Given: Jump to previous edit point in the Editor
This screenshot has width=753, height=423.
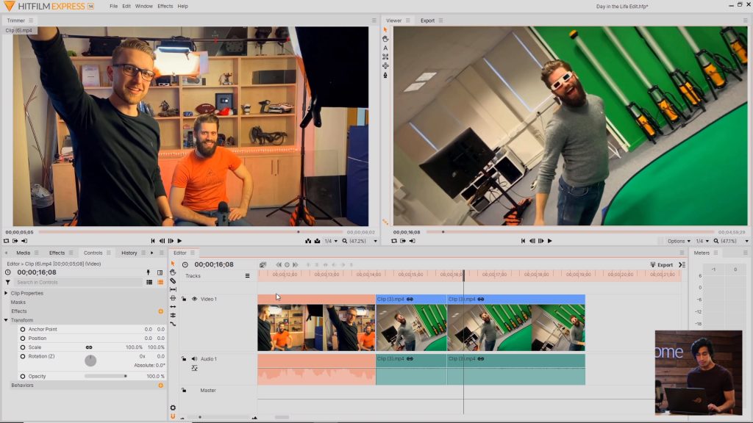Looking at the screenshot, I should point(279,264).
